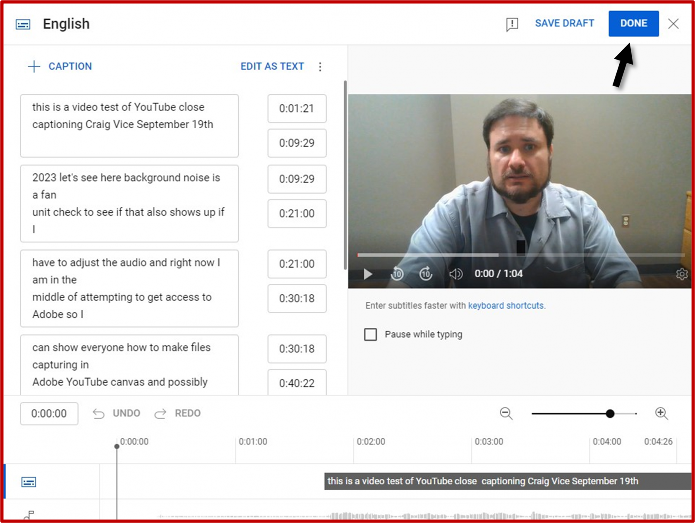Click the timeline playhead marker
Image resolution: width=695 pixels, height=523 pixels.
click(117, 446)
